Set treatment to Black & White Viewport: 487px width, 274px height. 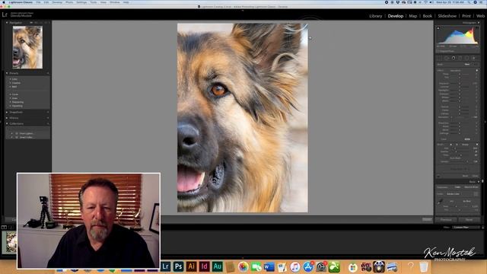point(471,187)
